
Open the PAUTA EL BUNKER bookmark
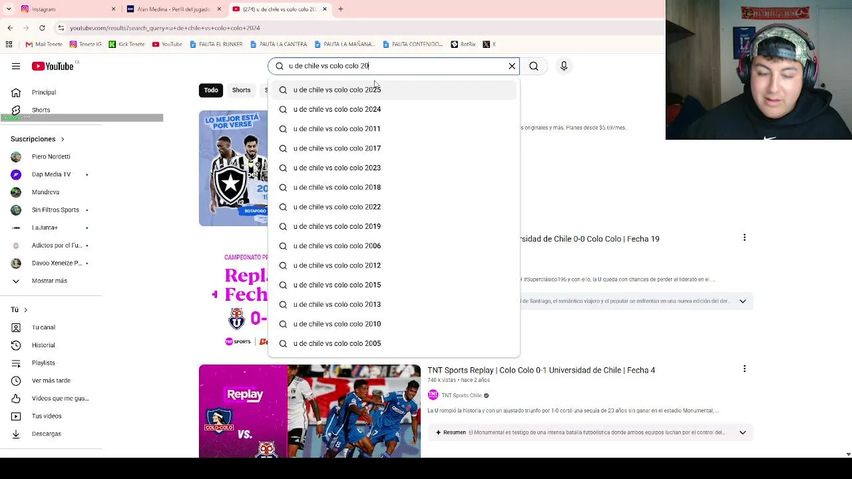click(216, 44)
